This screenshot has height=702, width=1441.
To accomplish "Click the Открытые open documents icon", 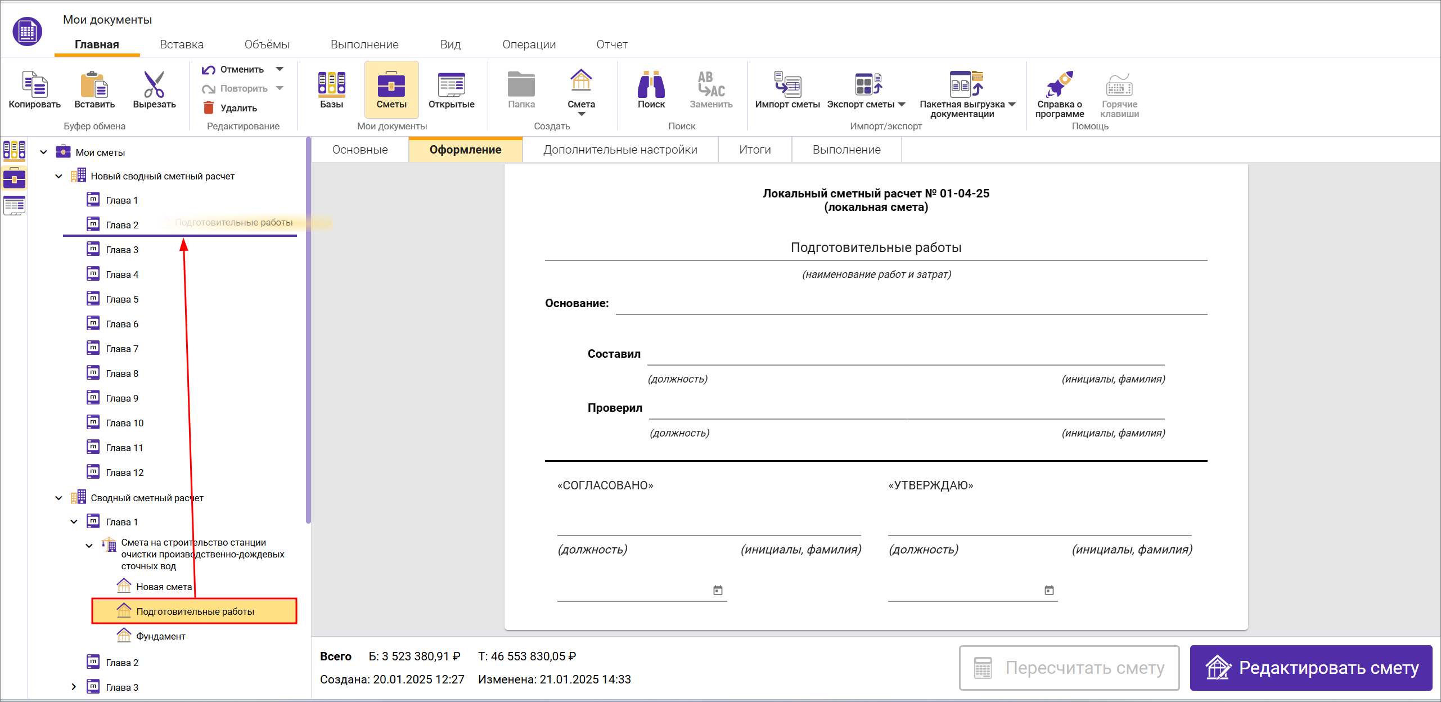I will [451, 84].
